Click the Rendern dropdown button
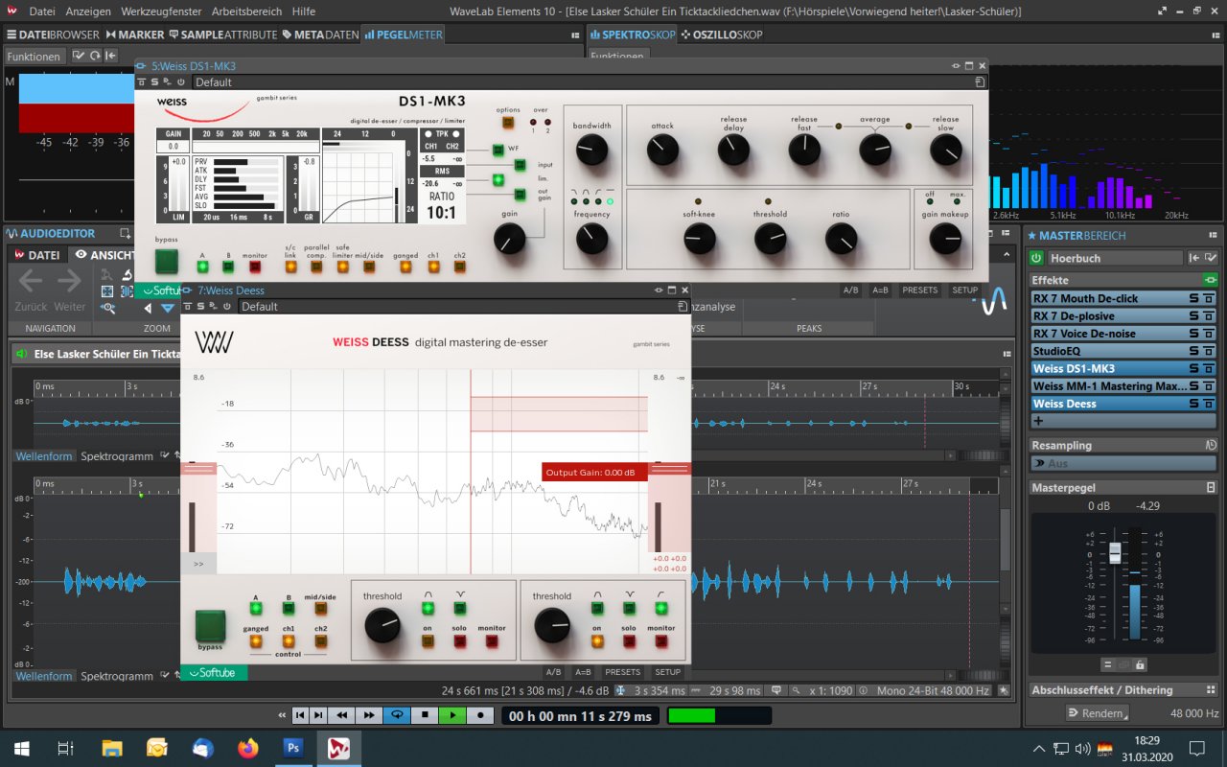Screen dimensions: 1227x767 coord(1098,713)
